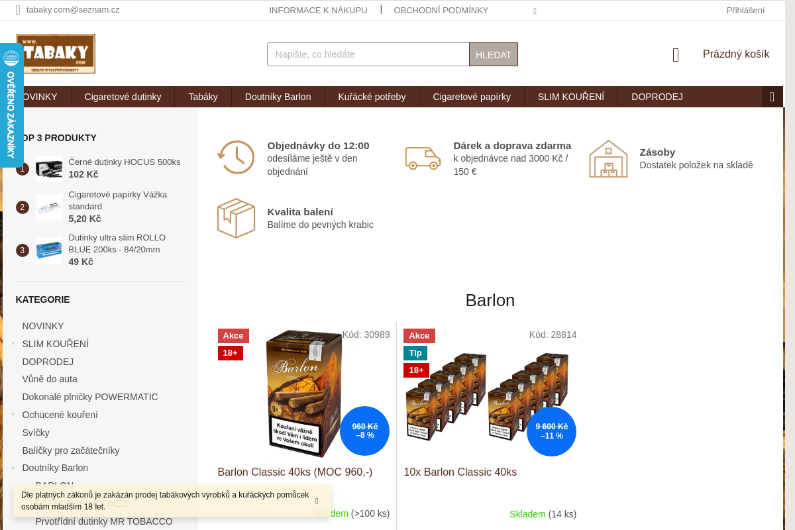Click the Kód: 28814 text
Viewport: 795px width, 530px height.
(553, 335)
